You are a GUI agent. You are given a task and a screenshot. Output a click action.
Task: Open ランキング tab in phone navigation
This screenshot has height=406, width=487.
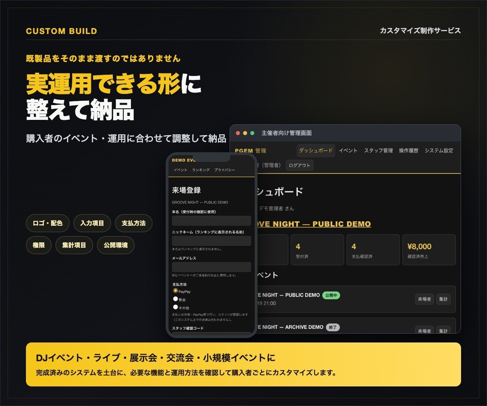(x=201, y=170)
